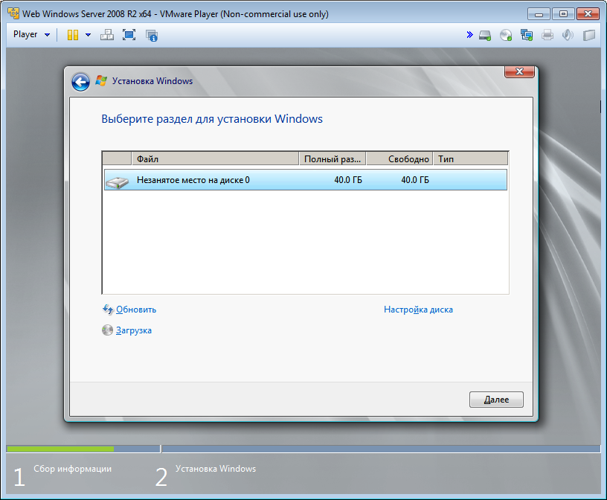Click the message log icon in the VMware toolbar
This screenshot has width=607, height=500.
click(x=589, y=35)
